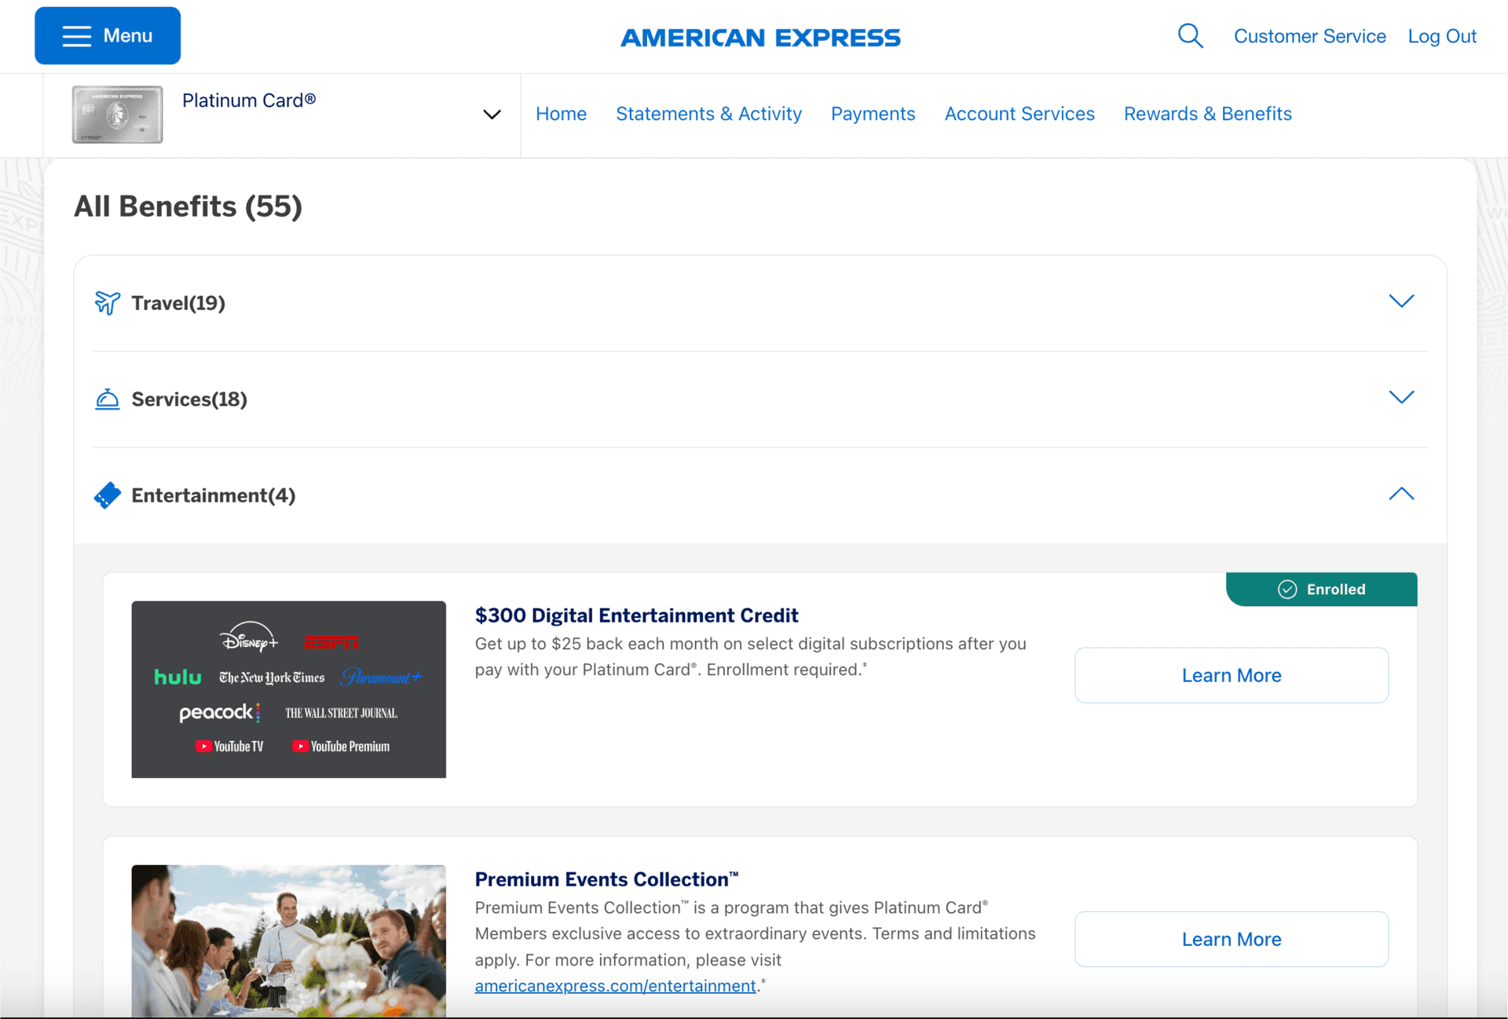Click the Travel airplane icon
The image size is (1508, 1019).
click(x=108, y=302)
